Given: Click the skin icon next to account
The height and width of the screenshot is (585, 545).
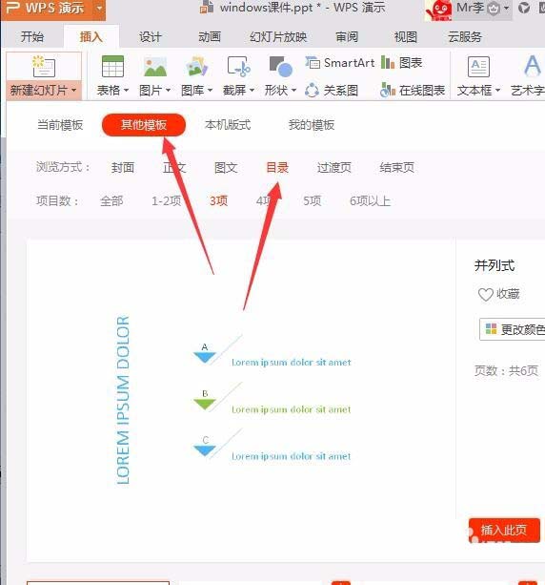Looking at the screenshot, I should tap(524, 8).
